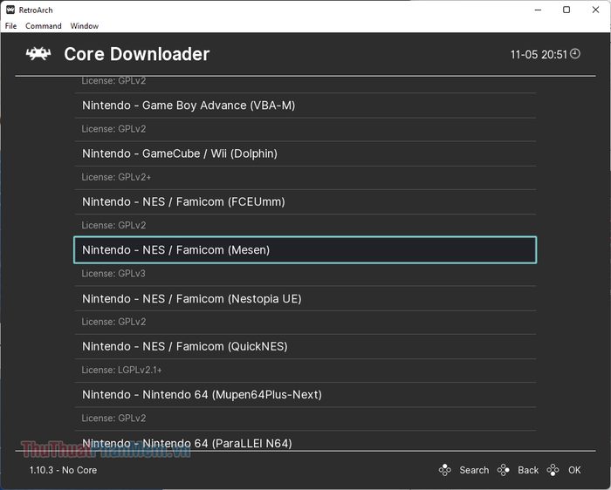611x490 pixels.
Task: Click License: LGPLv2.1+ under the QuickNES entry
Action: click(121, 370)
